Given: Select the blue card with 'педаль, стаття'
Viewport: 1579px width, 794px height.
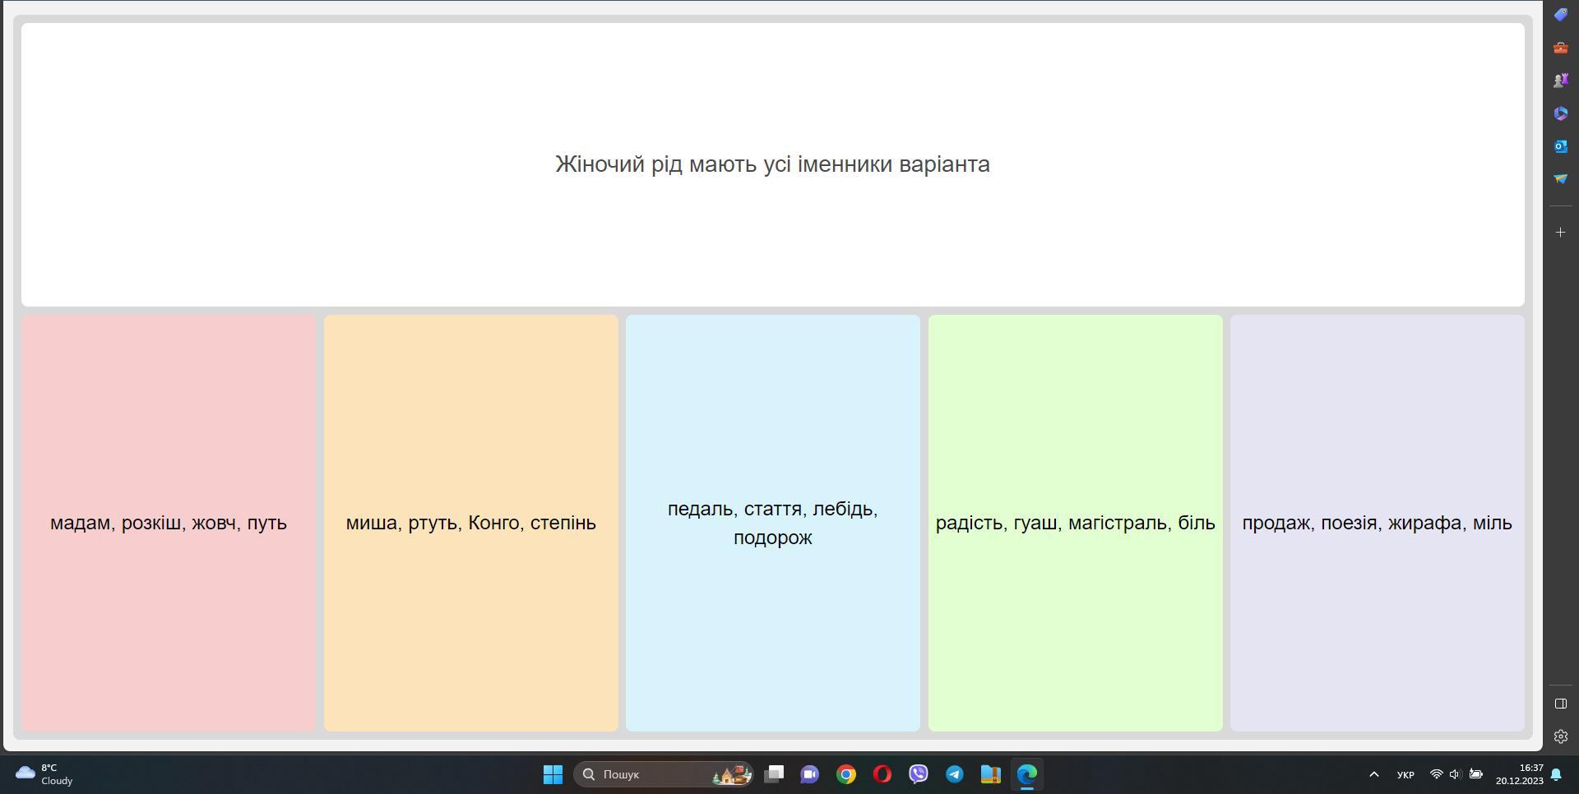Looking at the screenshot, I should tap(772, 523).
